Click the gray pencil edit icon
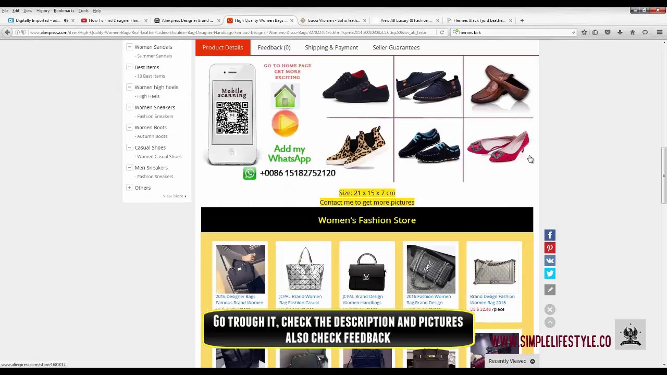Image resolution: width=667 pixels, height=375 pixels. pos(550,290)
